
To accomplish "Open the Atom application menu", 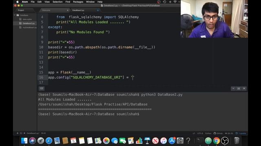I will click(25, 2).
